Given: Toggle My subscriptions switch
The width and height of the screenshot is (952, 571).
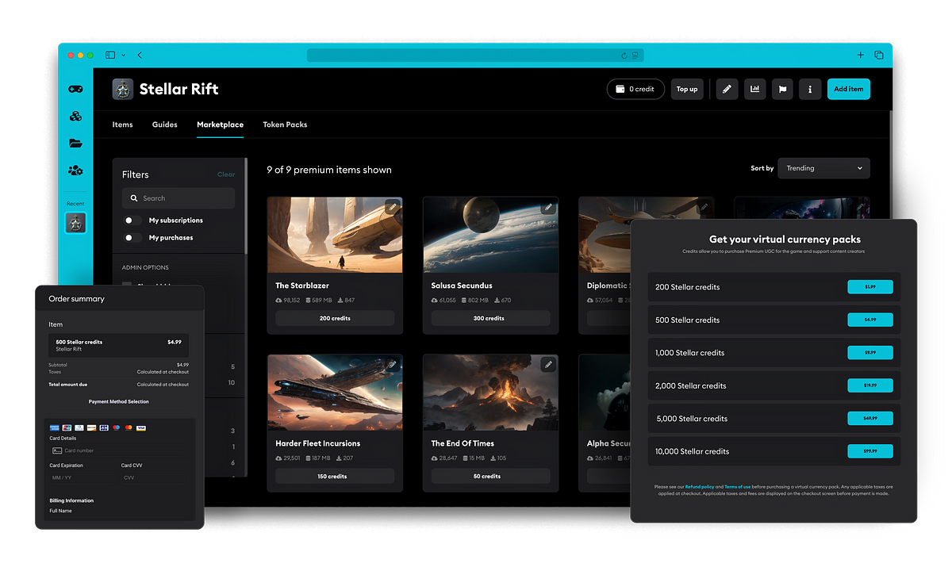Looking at the screenshot, I should (x=133, y=220).
